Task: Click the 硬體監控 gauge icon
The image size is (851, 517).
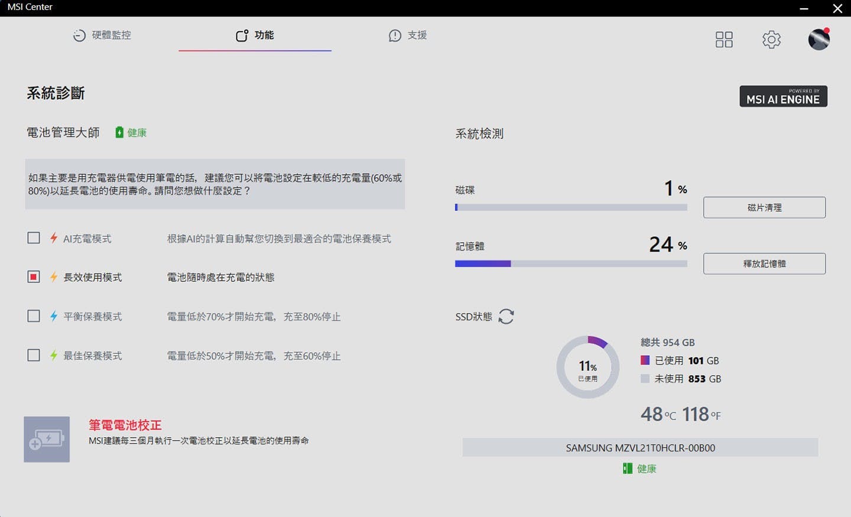Action: tap(79, 35)
